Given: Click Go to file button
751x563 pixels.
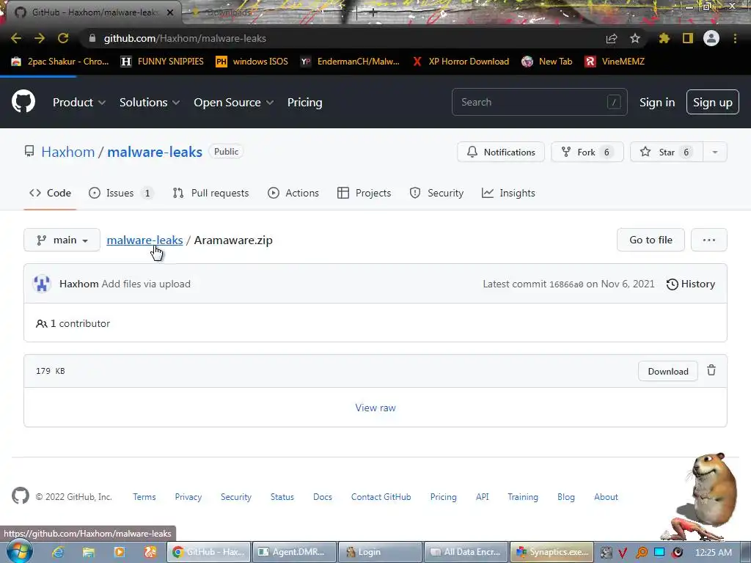Looking at the screenshot, I should click(x=651, y=240).
